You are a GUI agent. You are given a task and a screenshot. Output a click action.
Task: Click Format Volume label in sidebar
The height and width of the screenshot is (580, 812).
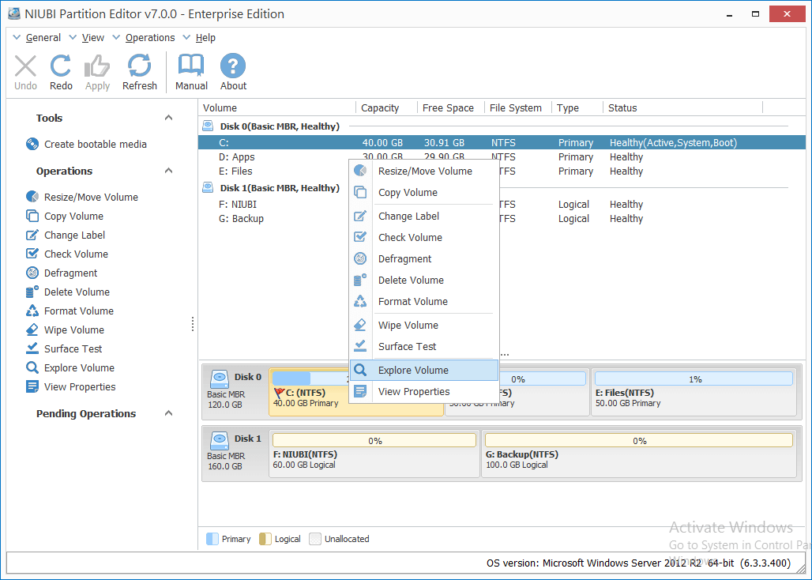(x=79, y=311)
